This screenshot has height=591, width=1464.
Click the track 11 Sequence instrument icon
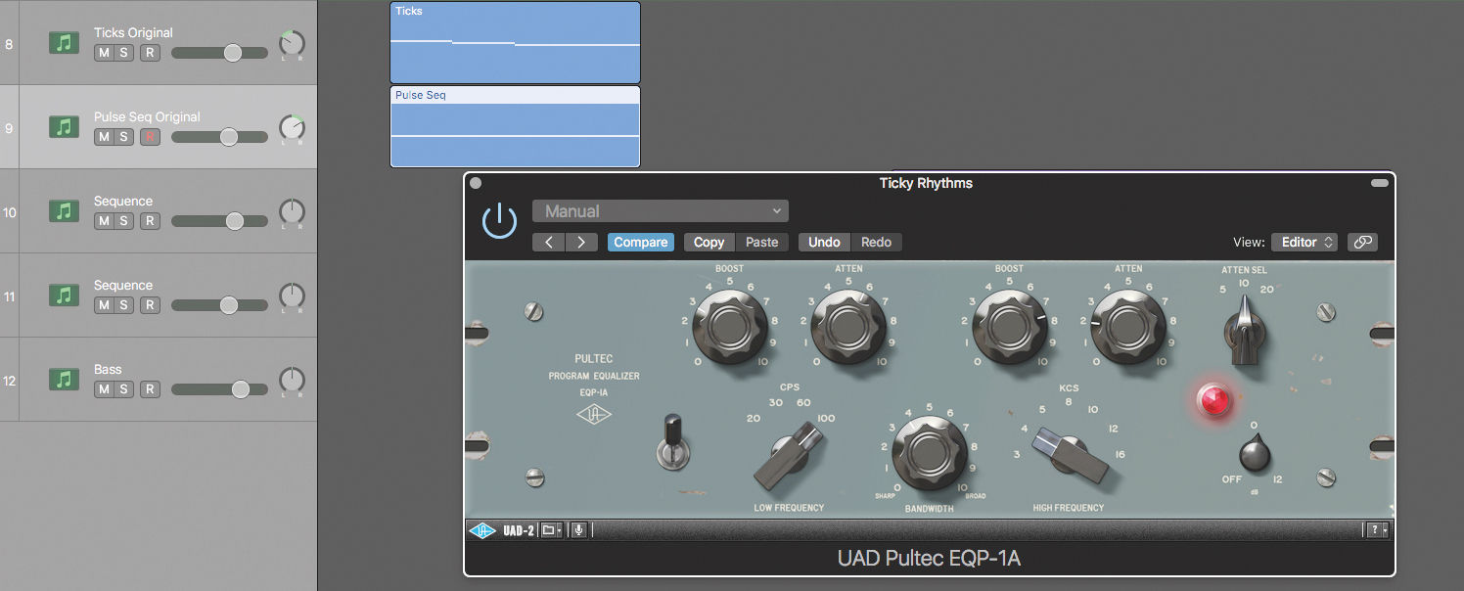(x=65, y=295)
